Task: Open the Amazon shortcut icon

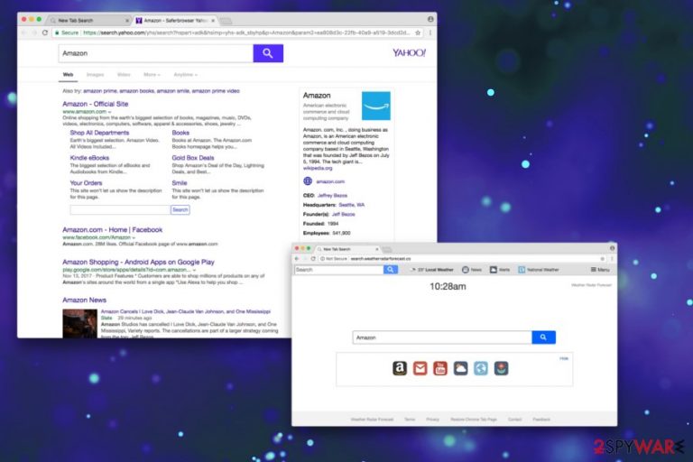Action: [400, 368]
